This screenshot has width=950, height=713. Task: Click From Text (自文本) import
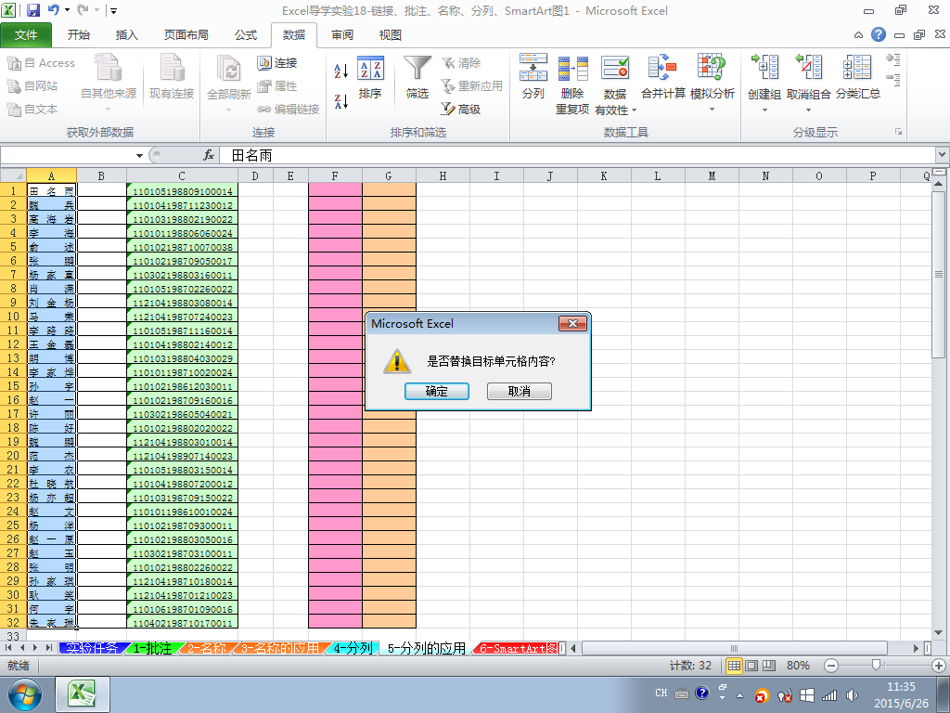click(x=32, y=110)
